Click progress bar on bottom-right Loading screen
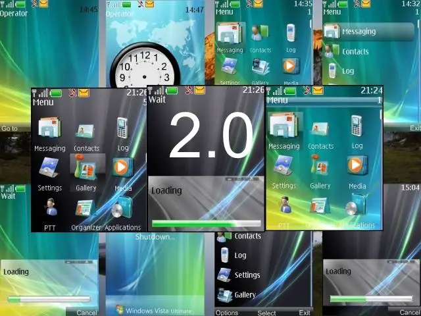 tap(371, 299)
